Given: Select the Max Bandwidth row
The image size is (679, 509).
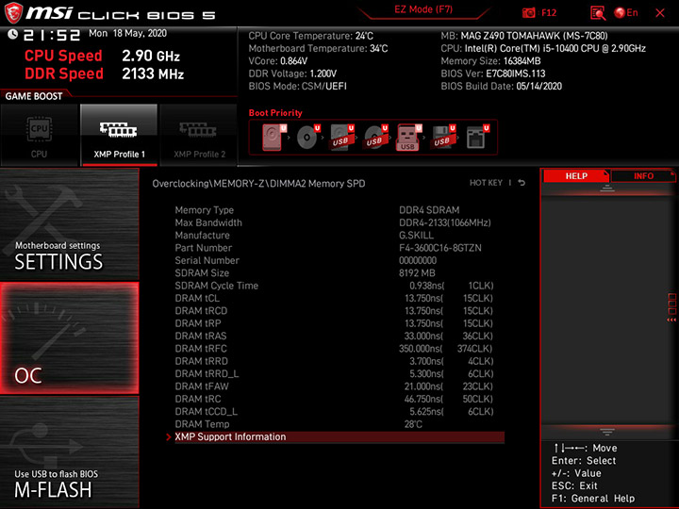Looking at the screenshot, I should tap(339, 222).
